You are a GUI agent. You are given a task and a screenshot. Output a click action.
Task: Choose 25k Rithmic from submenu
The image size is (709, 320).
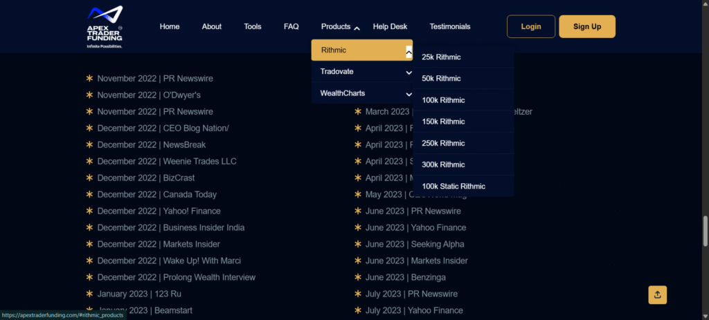463,57
